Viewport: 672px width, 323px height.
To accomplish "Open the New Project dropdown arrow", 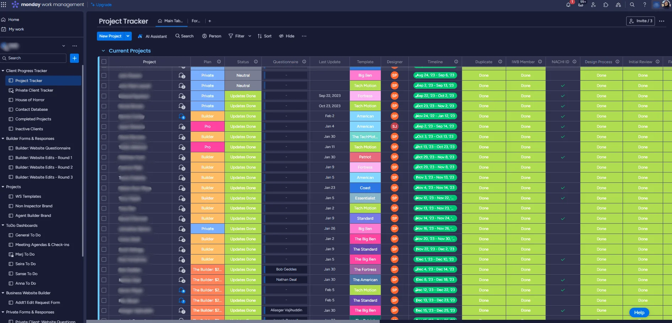I will click(x=128, y=36).
